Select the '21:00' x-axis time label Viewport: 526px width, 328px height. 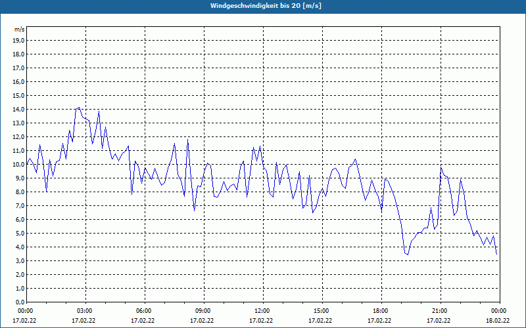(x=440, y=311)
